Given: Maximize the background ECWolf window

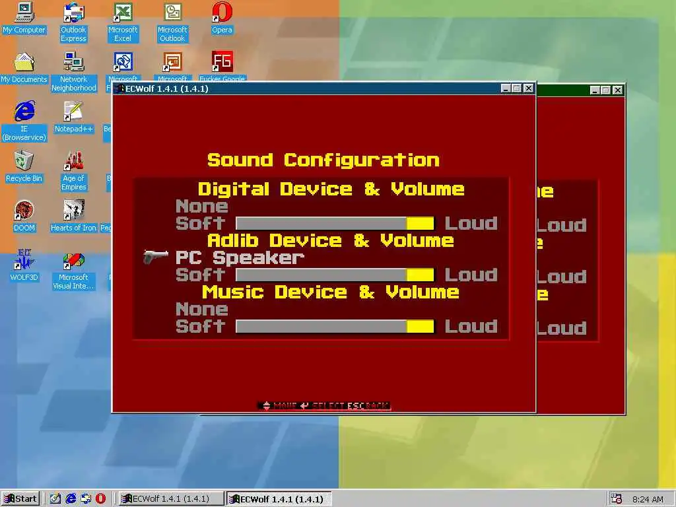Looking at the screenshot, I should point(606,90).
